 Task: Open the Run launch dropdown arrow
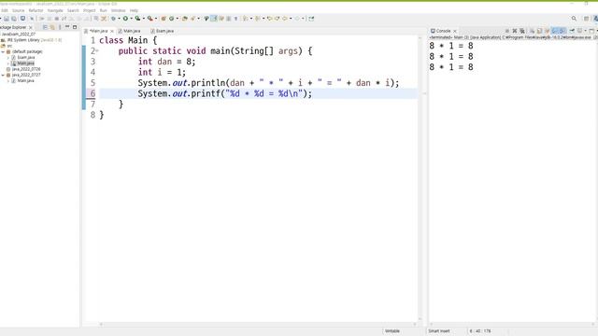point(131,19)
